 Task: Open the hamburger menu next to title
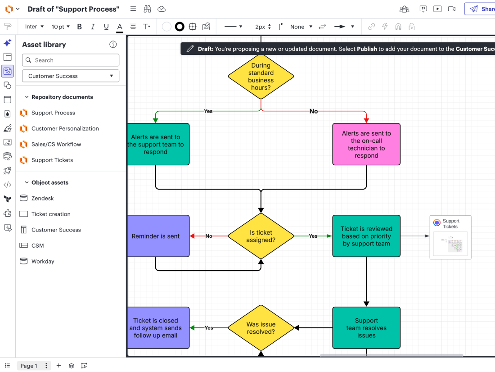(133, 9)
